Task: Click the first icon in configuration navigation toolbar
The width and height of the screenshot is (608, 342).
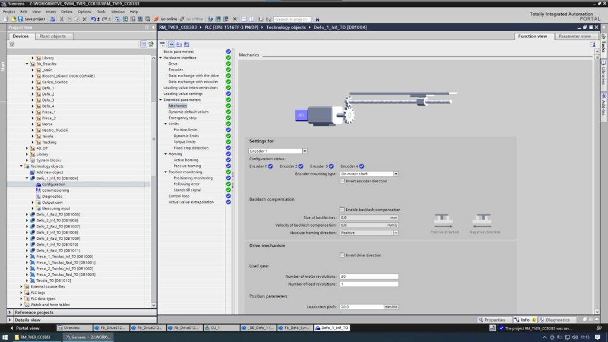Action: (x=163, y=44)
